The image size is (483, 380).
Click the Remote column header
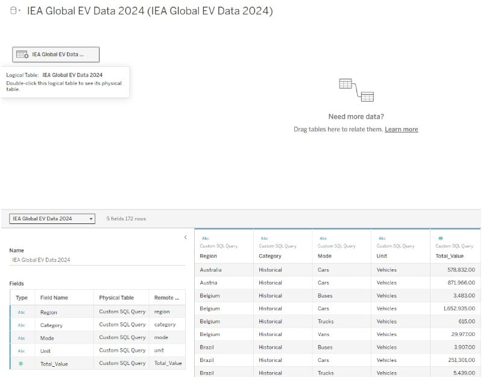pyautogui.click(x=166, y=298)
